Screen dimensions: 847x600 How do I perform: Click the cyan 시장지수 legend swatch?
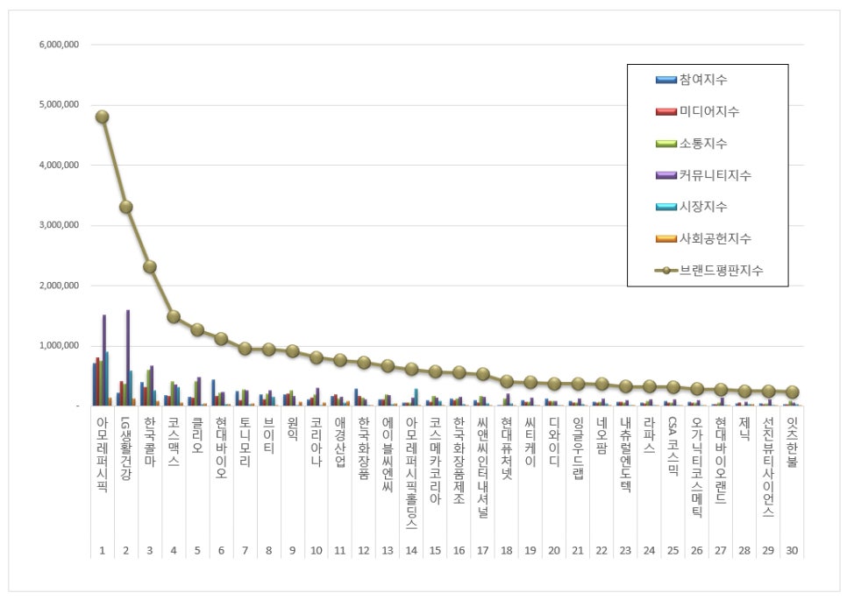666,207
